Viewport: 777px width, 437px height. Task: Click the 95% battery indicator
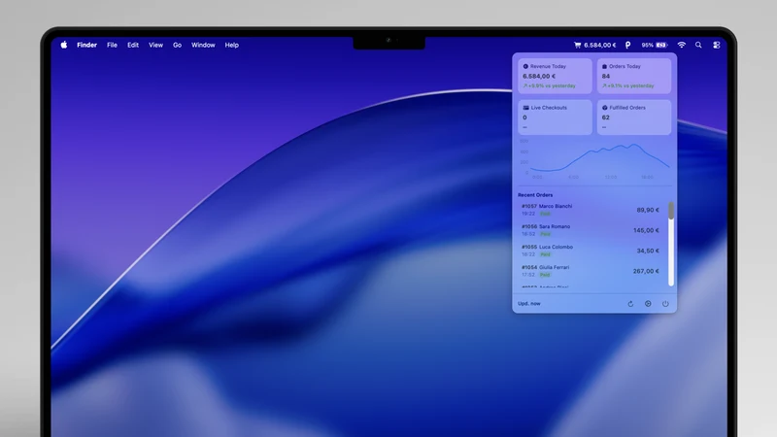[655, 45]
